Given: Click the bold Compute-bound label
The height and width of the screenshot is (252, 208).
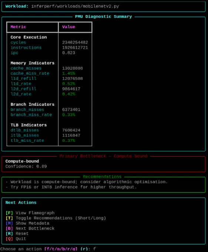Looking at the screenshot, I should [22, 161].
